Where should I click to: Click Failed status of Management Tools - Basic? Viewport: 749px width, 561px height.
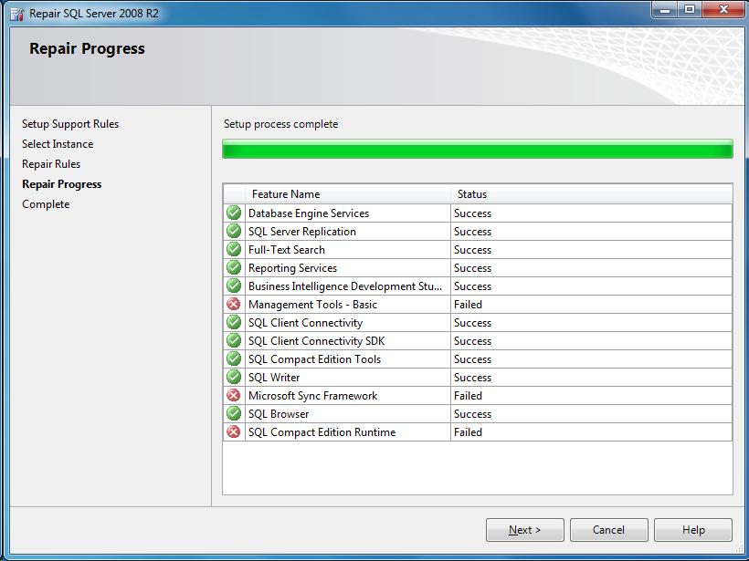point(468,305)
